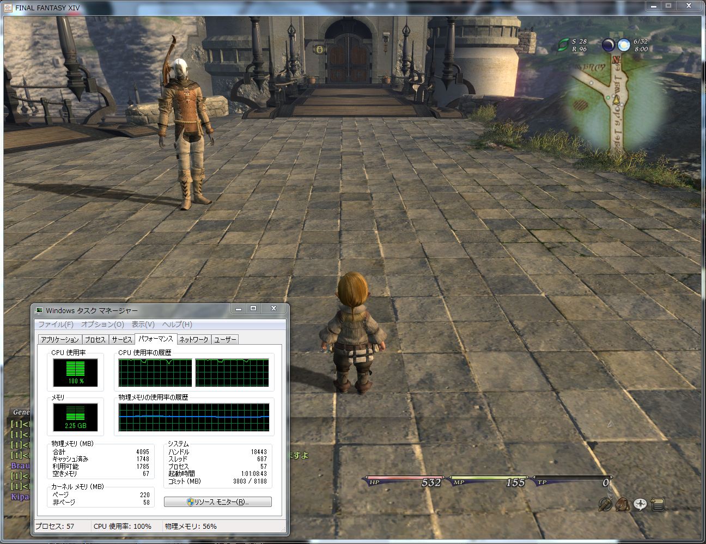Open the scroll-shaped main menu icon
Image resolution: width=706 pixels, height=544 pixels.
(658, 504)
